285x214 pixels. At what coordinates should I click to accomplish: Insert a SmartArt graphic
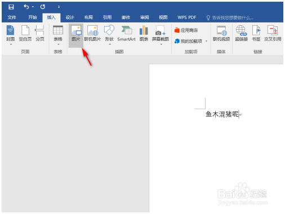point(126,33)
